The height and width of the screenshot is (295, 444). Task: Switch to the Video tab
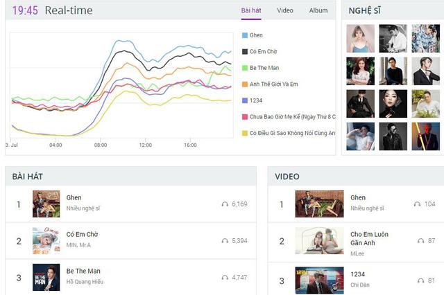[x=285, y=10]
